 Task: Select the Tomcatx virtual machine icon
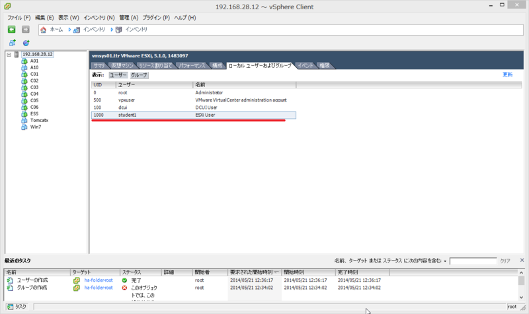tap(24, 120)
